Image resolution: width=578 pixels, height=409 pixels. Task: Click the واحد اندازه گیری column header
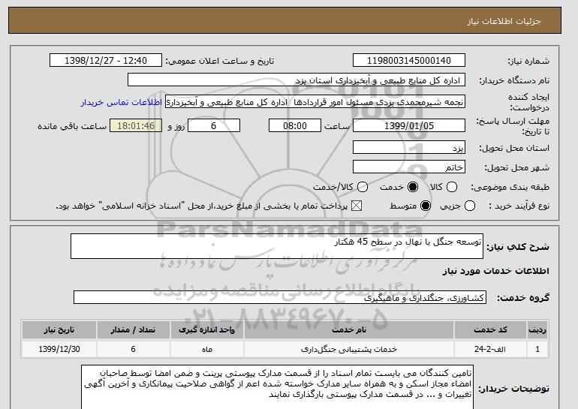click(x=206, y=329)
